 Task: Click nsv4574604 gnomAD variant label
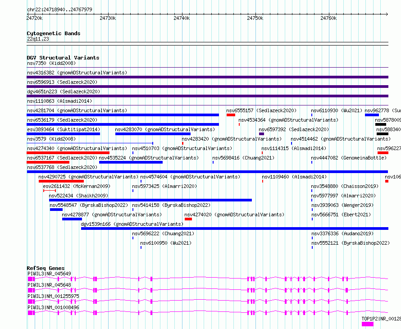(190, 177)
